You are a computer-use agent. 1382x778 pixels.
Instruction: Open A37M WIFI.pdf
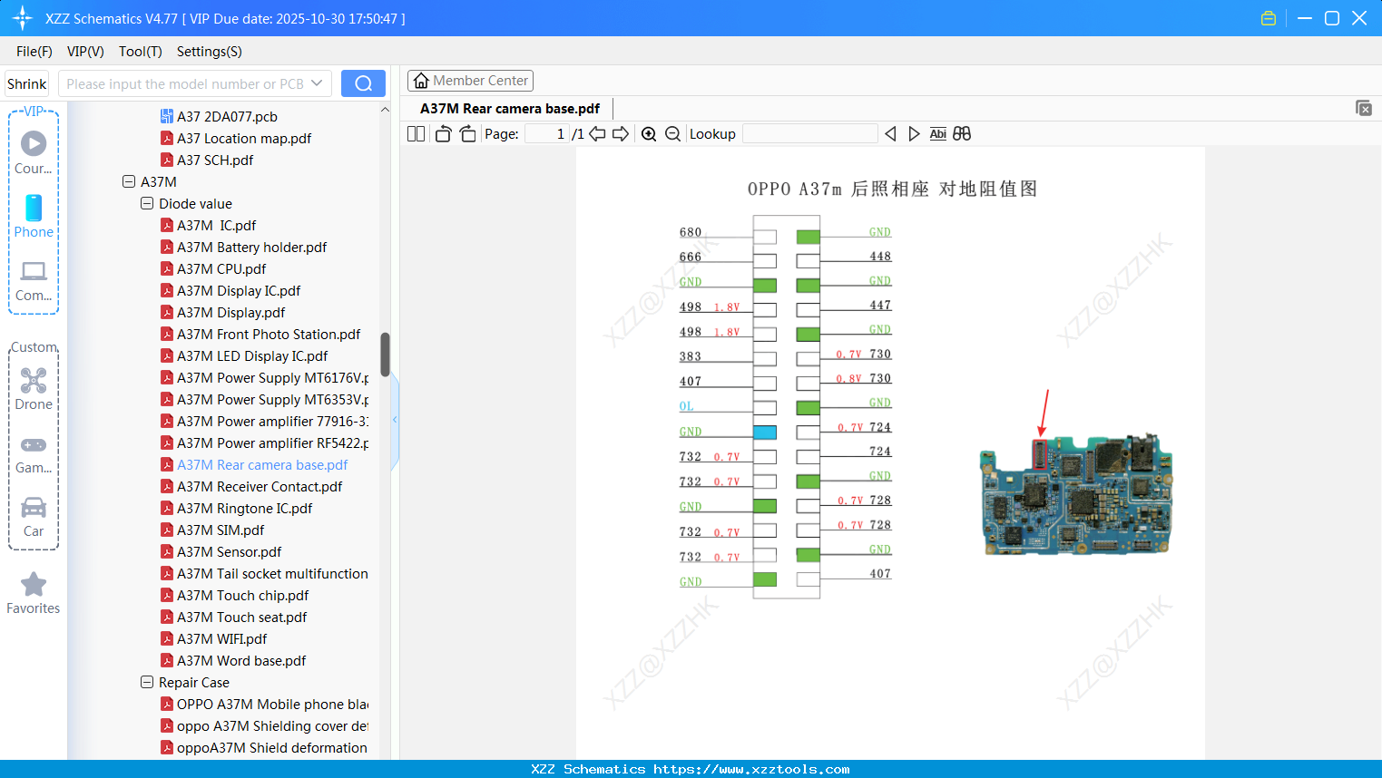click(x=222, y=638)
